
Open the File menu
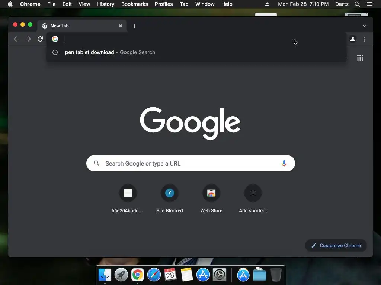[51, 4]
